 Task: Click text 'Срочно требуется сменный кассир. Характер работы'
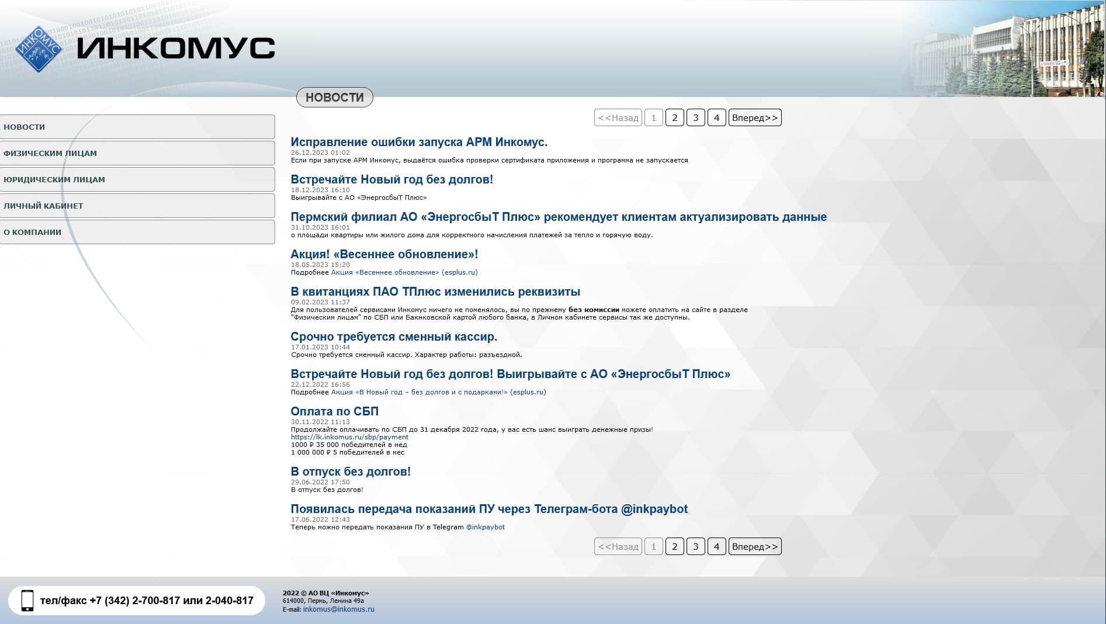point(406,355)
